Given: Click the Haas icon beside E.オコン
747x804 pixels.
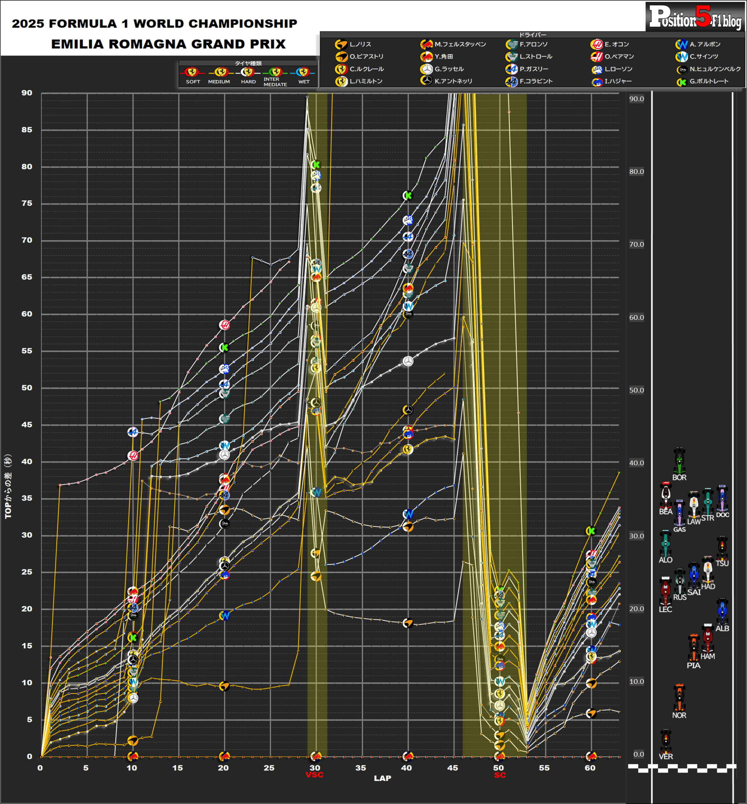Looking at the screenshot, I should click(x=597, y=45).
